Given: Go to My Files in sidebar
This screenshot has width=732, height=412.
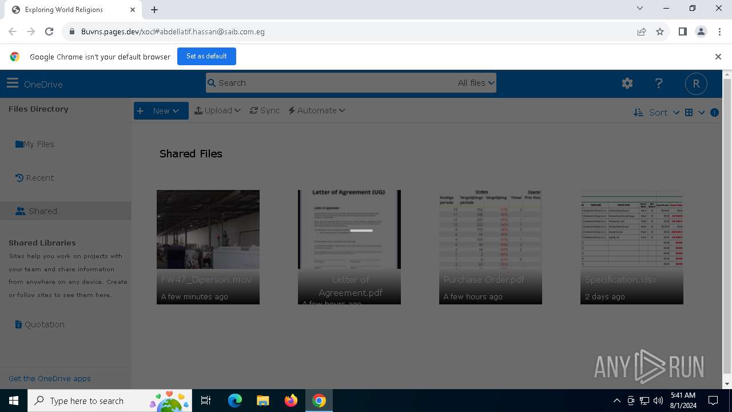Looking at the screenshot, I should (35, 144).
